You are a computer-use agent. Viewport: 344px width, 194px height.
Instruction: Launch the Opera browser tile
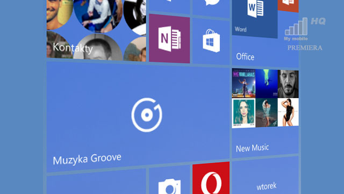click(x=211, y=178)
